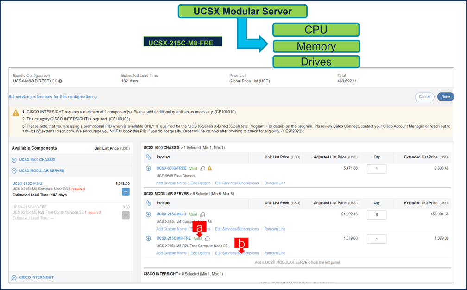Click the 182 days estimated lead time header value
Screen dimensions: 467x290
pyautogui.click(x=130, y=81)
